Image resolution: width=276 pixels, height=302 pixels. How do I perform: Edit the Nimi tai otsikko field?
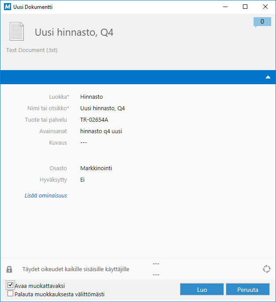(102, 108)
